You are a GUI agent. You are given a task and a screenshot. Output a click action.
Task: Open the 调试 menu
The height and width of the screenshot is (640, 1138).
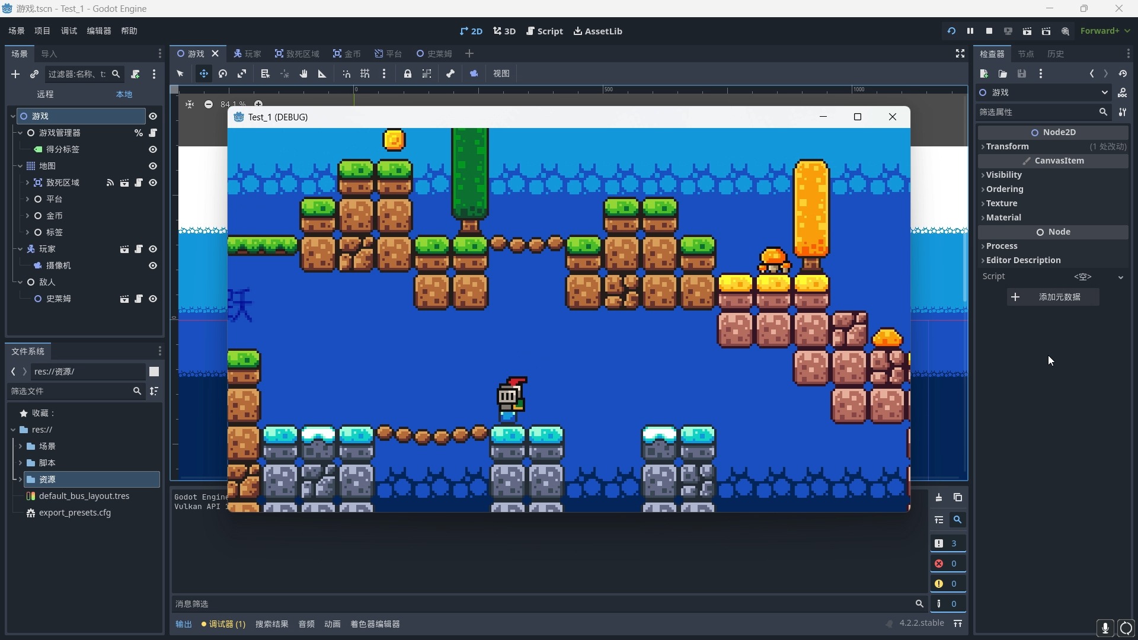(69, 31)
